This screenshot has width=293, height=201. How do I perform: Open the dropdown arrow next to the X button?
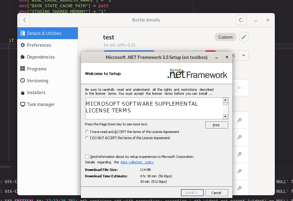click(x=244, y=56)
